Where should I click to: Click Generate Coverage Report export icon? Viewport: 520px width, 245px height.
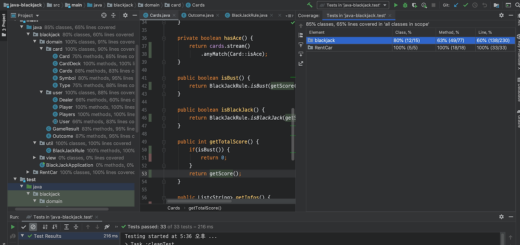(x=301, y=63)
